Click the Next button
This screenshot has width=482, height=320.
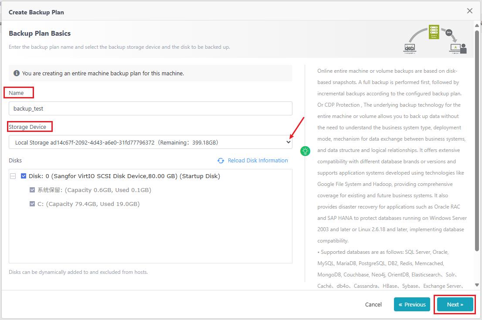point(455,305)
